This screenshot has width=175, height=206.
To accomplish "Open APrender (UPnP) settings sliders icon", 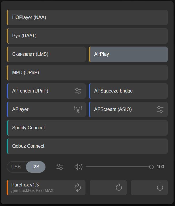I will pos(78,91).
